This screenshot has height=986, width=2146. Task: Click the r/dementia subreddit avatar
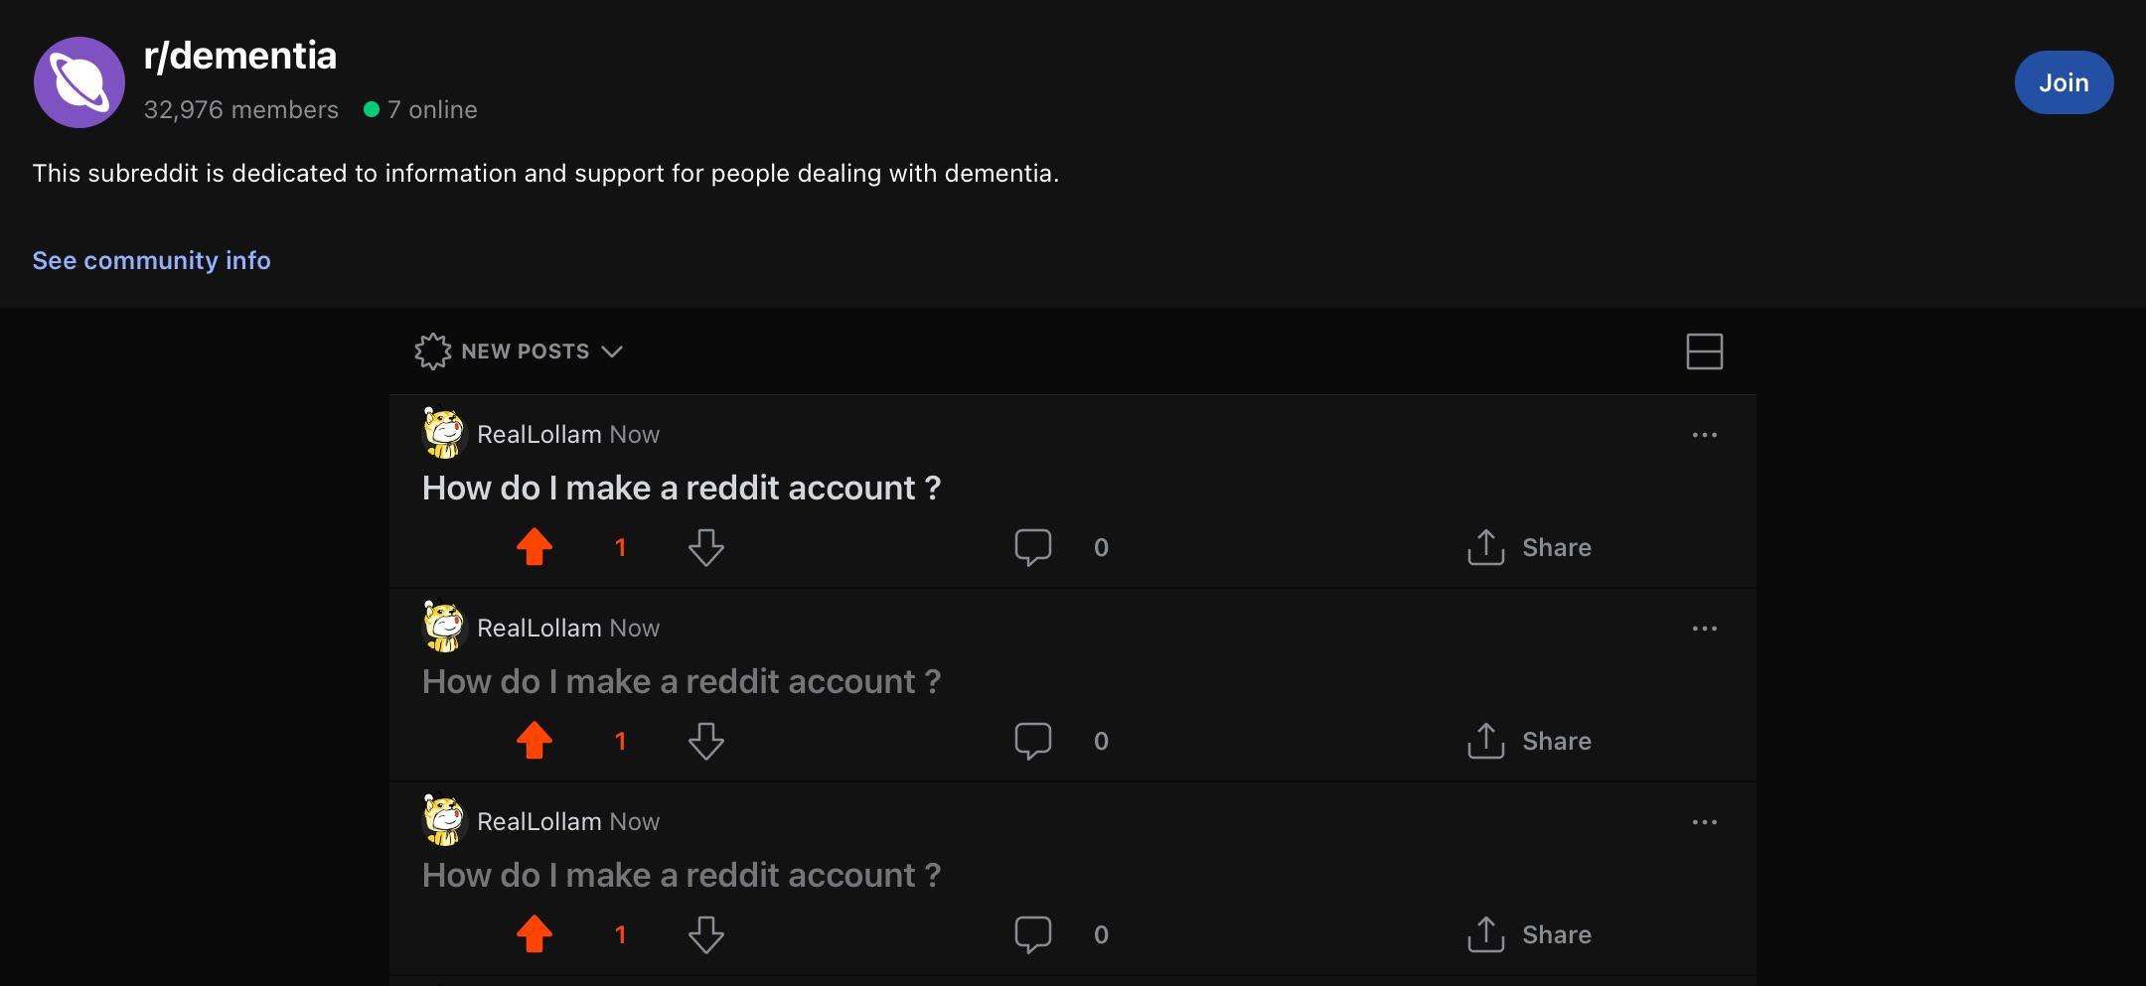point(79,80)
